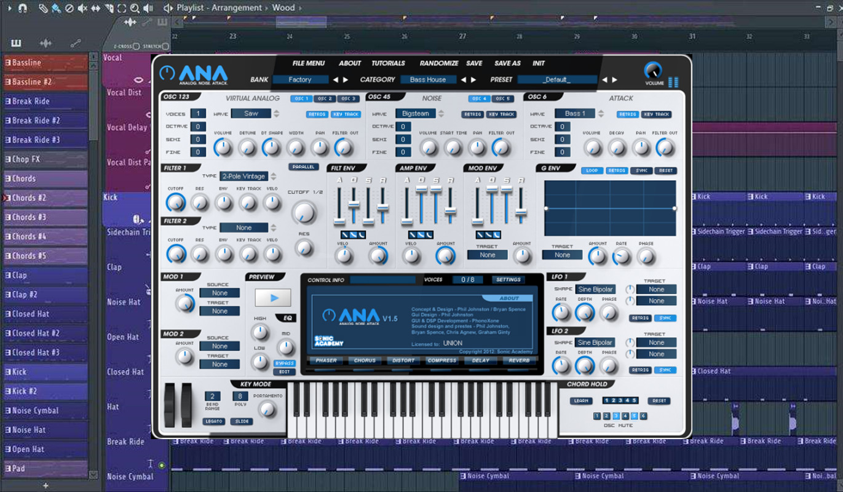This screenshot has width=843, height=492.
Task: Open the PHASER effect tab
Action: tap(327, 360)
